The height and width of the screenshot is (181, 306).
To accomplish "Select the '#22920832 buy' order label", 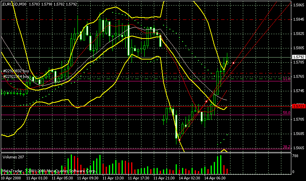I will 16,71.
